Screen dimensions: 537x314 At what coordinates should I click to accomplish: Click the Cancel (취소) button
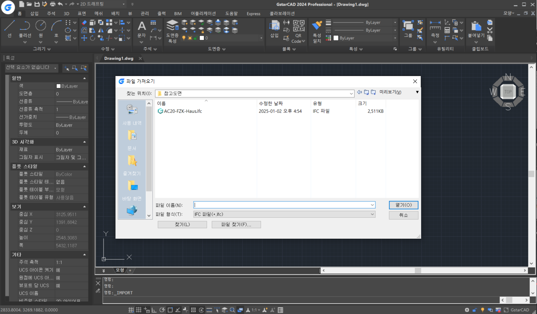pos(403,215)
